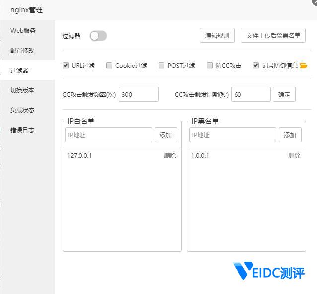317x294 pixels.
Task: Open 文件上传后缀黑名单 settings
Action: 273,35
